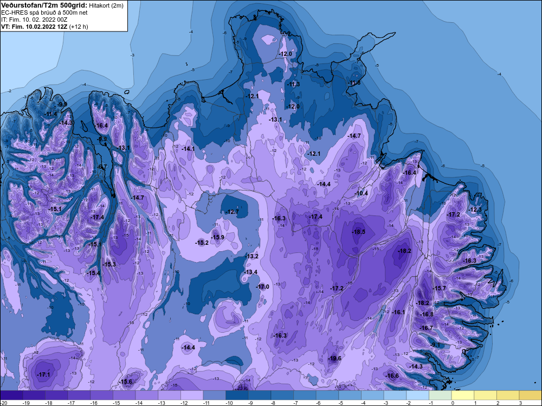Click the -13.4 temperature value
Viewport: 542px width, 406px height.
250,272
